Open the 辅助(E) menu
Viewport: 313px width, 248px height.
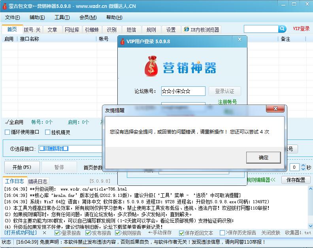(37, 17)
